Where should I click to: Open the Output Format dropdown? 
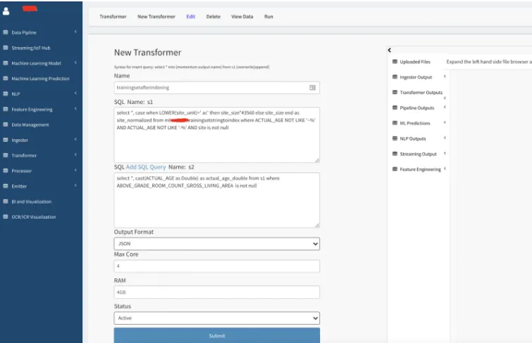[216, 244]
